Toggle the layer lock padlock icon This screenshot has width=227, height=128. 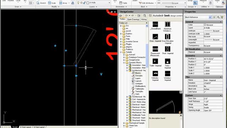tap(84, 3)
